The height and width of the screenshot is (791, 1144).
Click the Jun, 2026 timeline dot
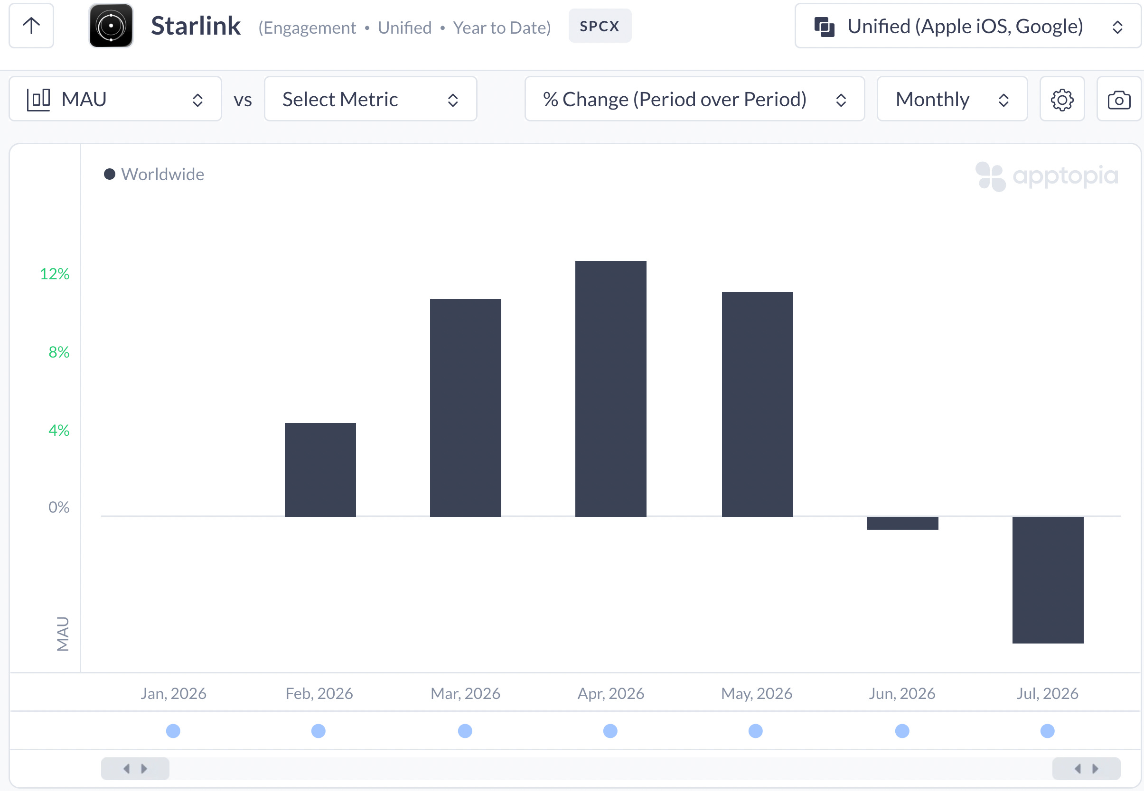click(902, 731)
